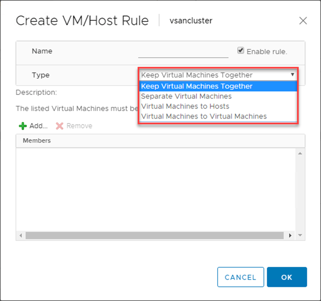Choose Keep Virtual Machines Together option

click(197, 86)
